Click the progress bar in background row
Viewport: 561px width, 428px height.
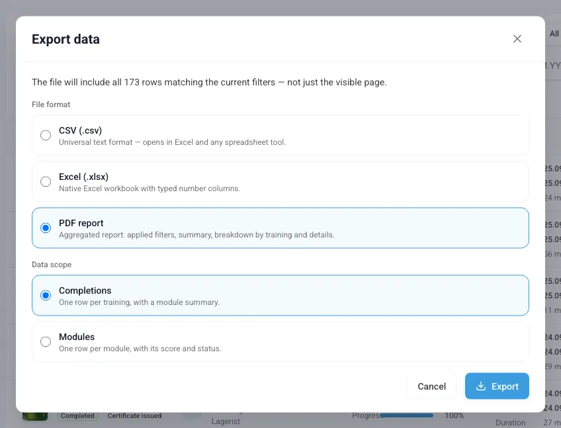click(x=406, y=415)
